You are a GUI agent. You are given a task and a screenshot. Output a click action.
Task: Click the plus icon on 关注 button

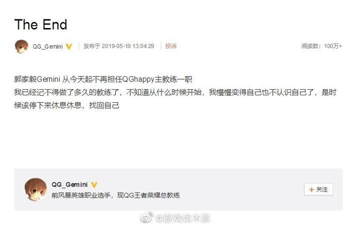311,189
